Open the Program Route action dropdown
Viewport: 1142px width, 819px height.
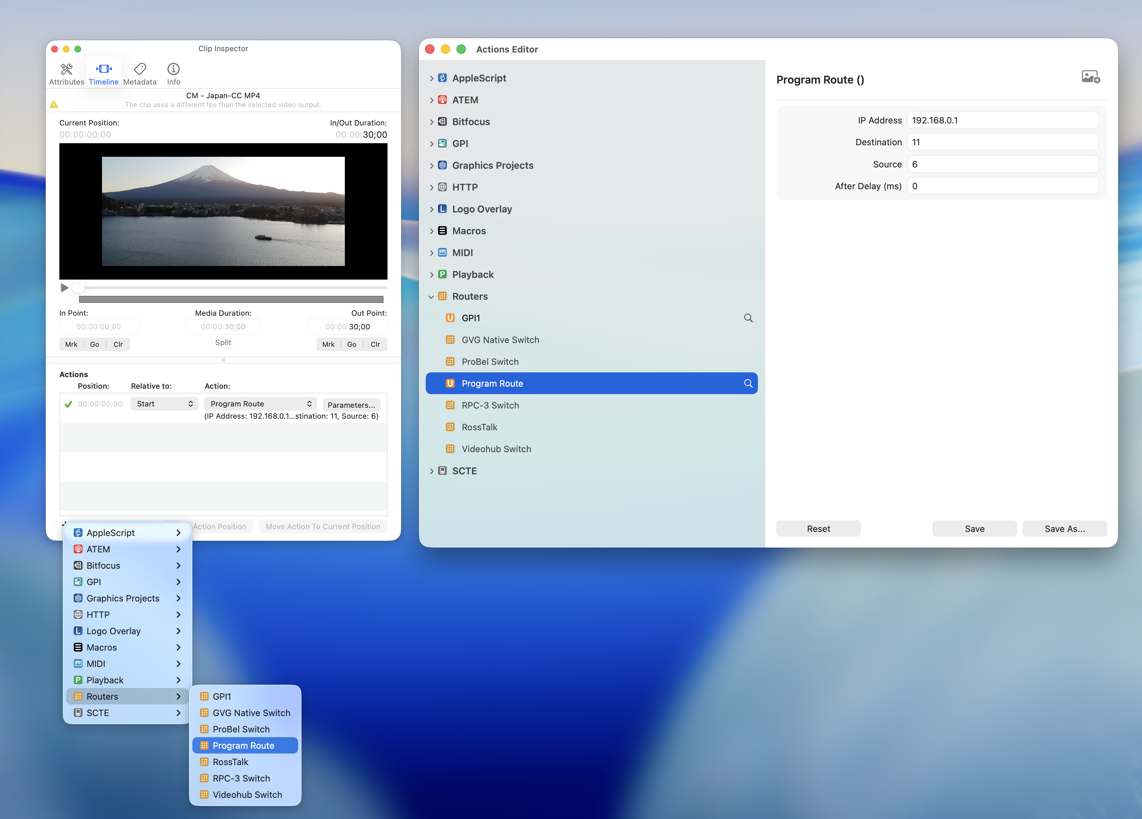(x=260, y=404)
